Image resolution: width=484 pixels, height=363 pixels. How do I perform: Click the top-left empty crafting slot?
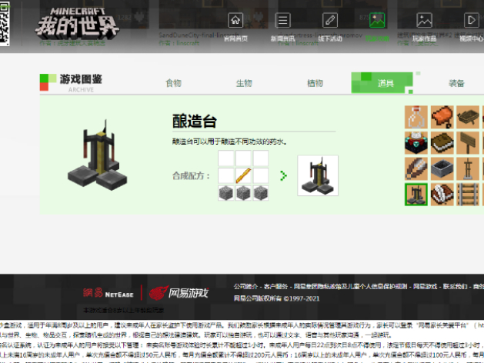coord(226,158)
